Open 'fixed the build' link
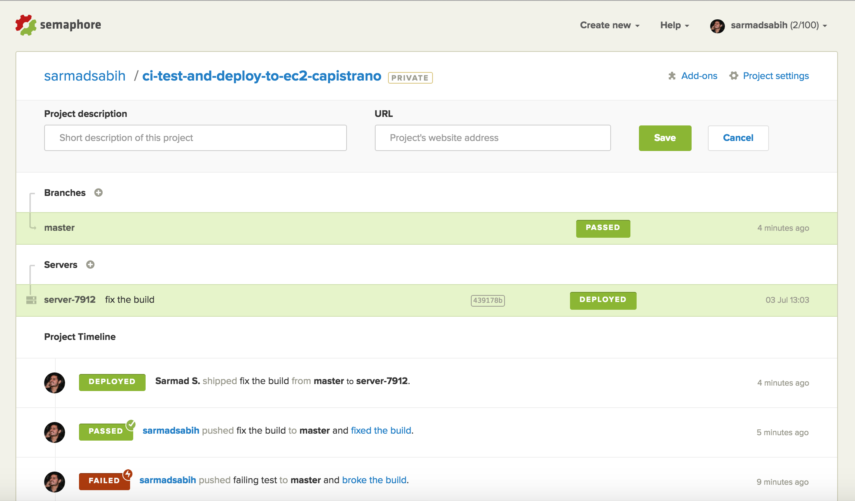Viewport: 855px width, 501px height. [381, 431]
